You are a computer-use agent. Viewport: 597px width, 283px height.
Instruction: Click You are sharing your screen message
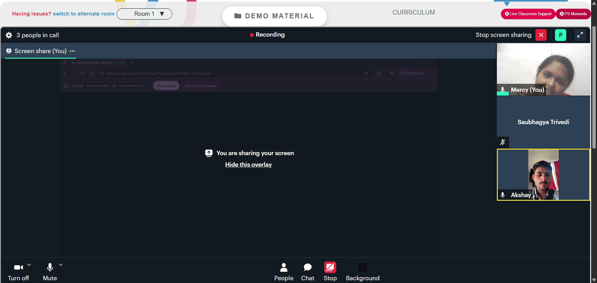point(255,153)
